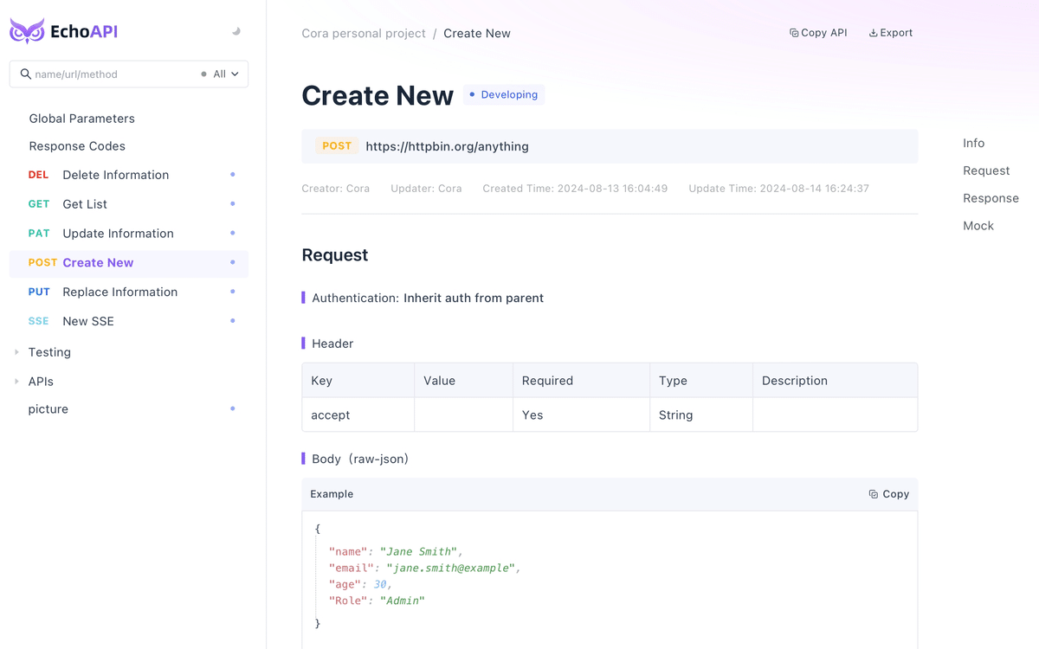Viewport: 1039px width, 649px height.
Task: Expand the APIs folder arrow
Action: 16,382
